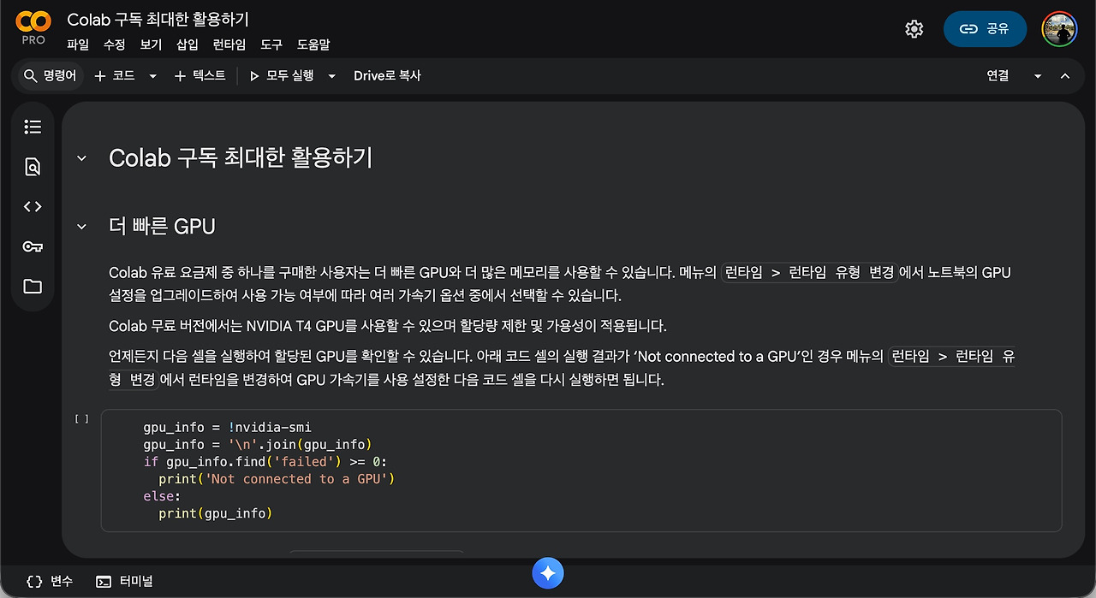
Task: Open the table of contents sidebar icon
Action: point(33,127)
